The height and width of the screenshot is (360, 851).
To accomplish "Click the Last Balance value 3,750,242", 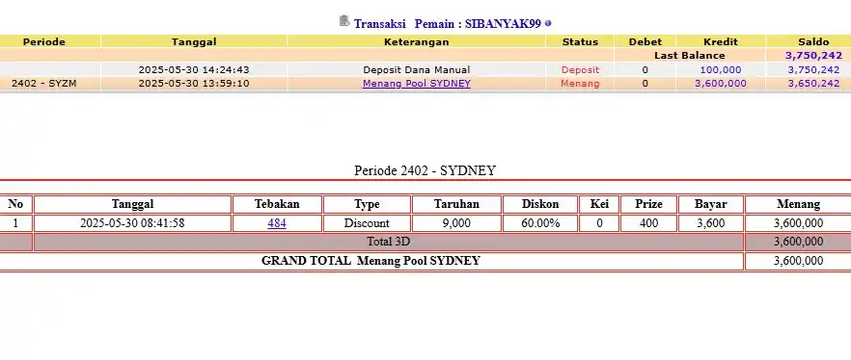I will [x=813, y=55].
